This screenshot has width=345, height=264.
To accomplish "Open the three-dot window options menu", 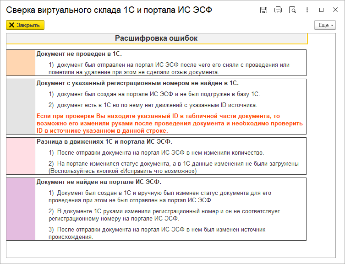I will tap(307, 10).
